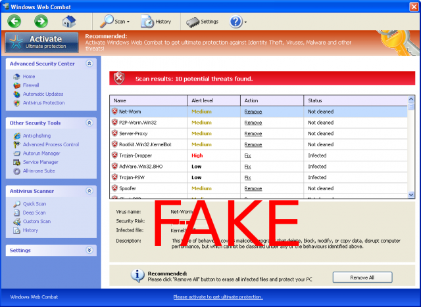Expand the Settings sidebar panel
Image resolution: width=421 pixels, height=307 pixels.
[x=89, y=250]
